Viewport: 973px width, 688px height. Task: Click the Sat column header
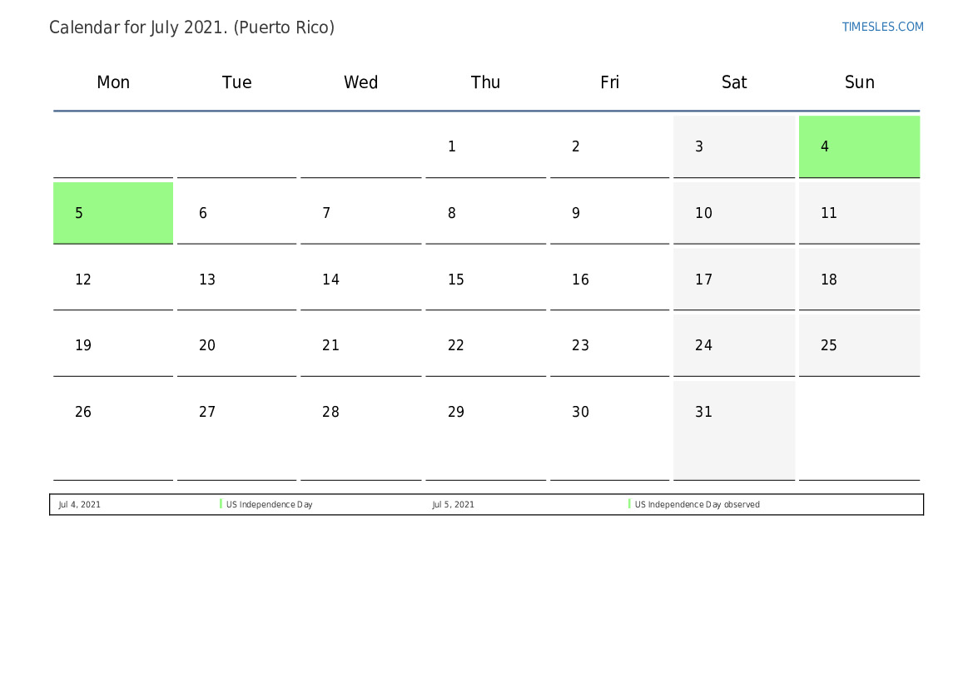pyautogui.click(x=733, y=82)
